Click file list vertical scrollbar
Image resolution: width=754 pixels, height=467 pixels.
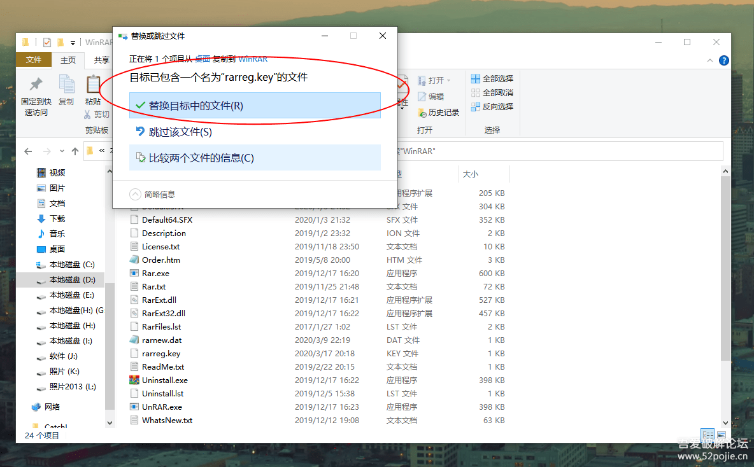[x=725, y=269]
